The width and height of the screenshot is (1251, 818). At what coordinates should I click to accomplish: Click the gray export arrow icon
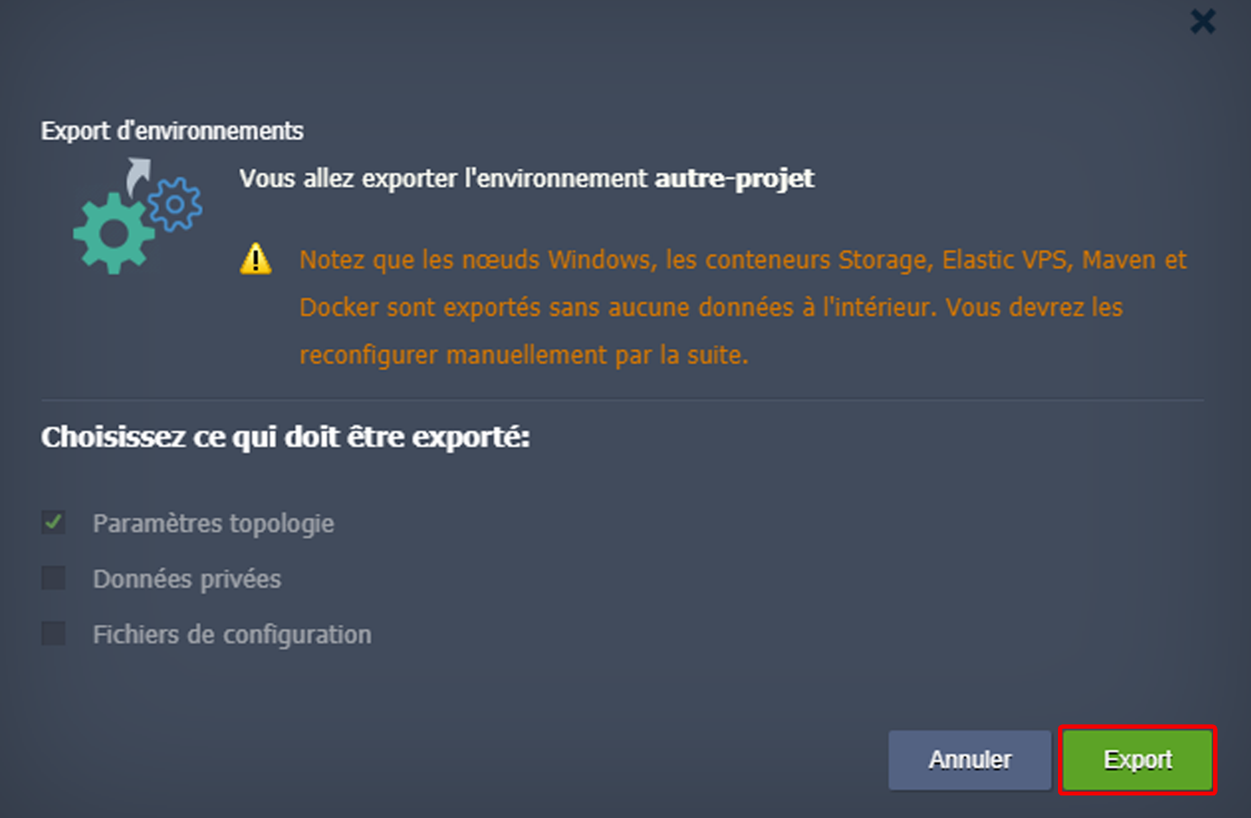coord(137,174)
